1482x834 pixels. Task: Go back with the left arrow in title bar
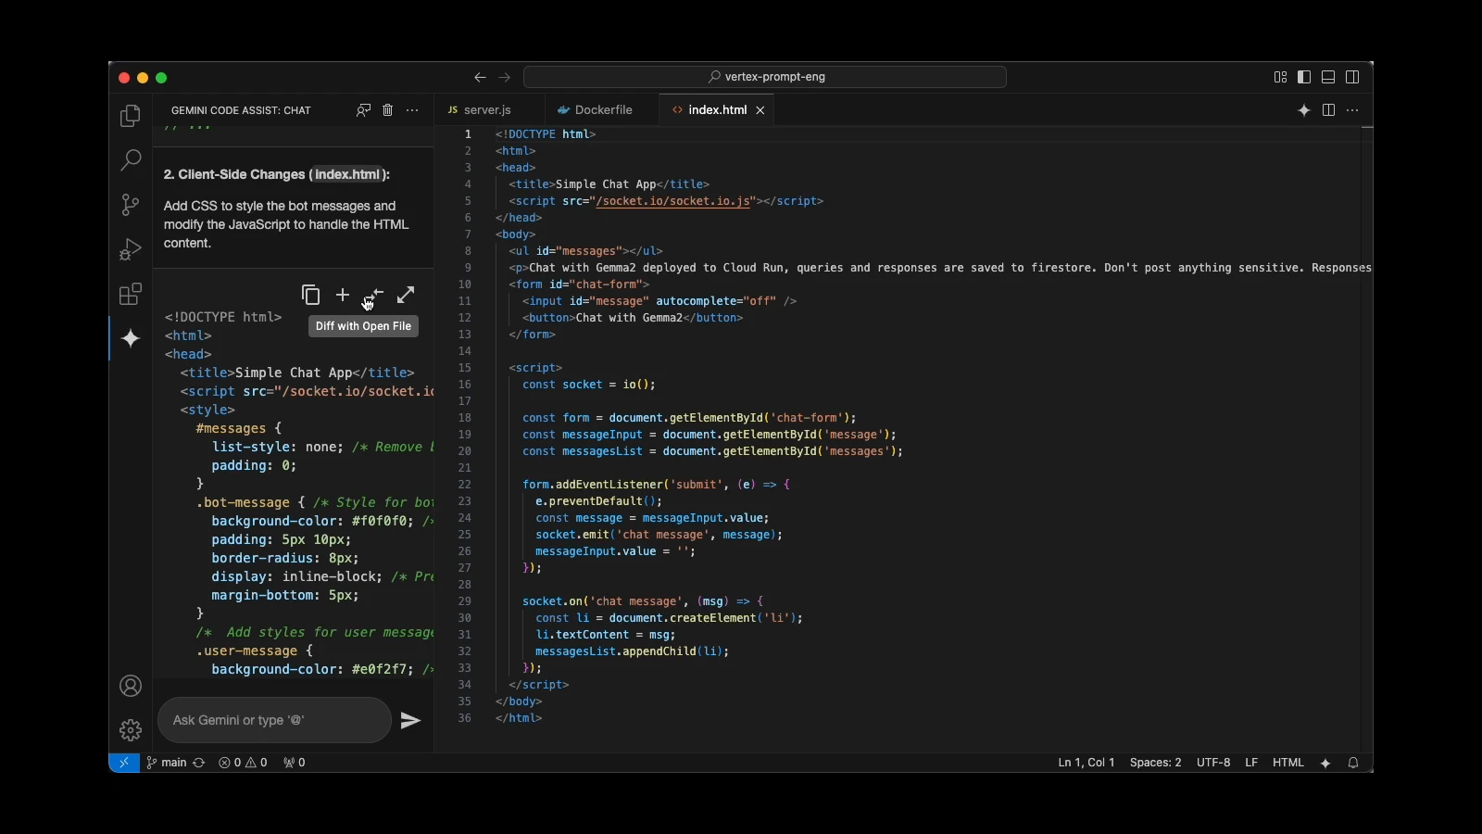480,77
